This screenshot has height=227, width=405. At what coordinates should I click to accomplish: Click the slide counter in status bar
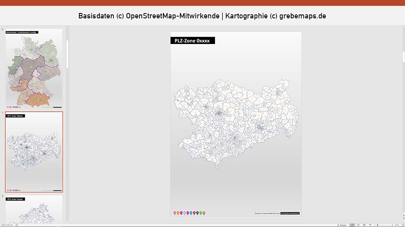coord(7,225)
